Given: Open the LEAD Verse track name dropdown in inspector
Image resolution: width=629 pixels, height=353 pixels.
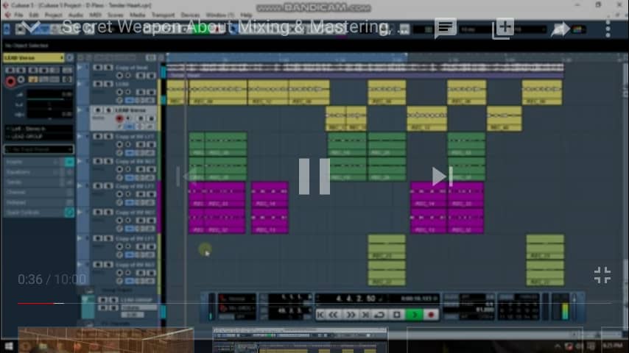Looking at the screenshot, I should pyautogui.click(x=34, y=57).
